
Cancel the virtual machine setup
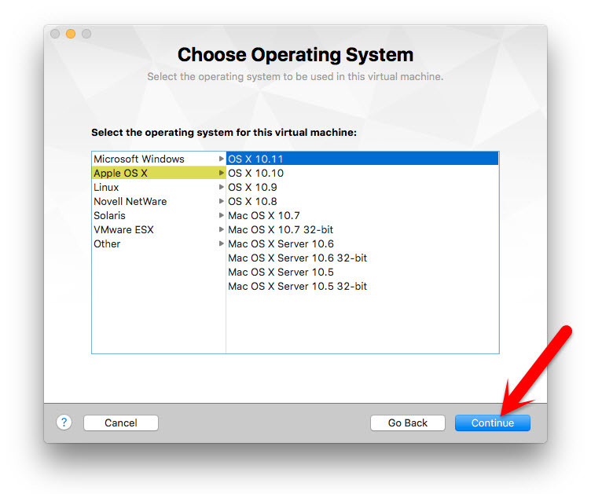120,423
